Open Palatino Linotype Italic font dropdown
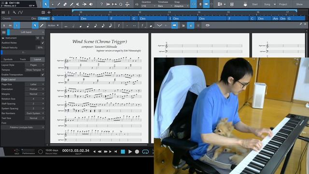This screenshot has height=174, width=309. [x=23, y=128]
